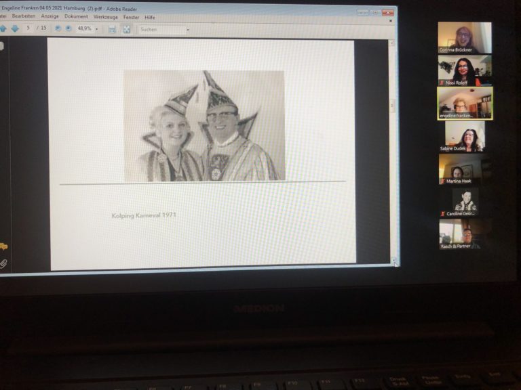Select Corinna Brückner's video thumbnail
The height and width of the screenshot is (390, 521).
pos(464,37)
